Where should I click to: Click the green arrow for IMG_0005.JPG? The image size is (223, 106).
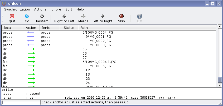[x=31, y=66]
